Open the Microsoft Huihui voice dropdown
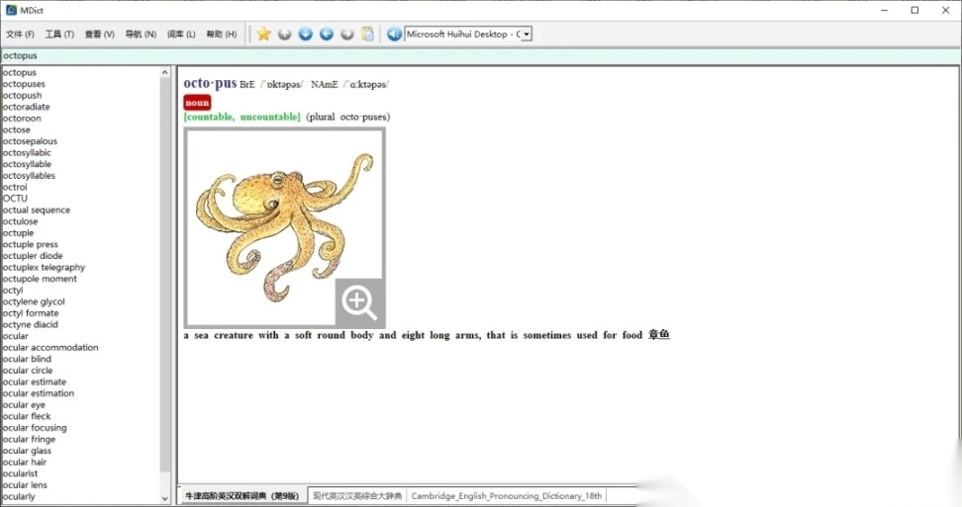The image size is (962, 507). [x=527, y=34]
